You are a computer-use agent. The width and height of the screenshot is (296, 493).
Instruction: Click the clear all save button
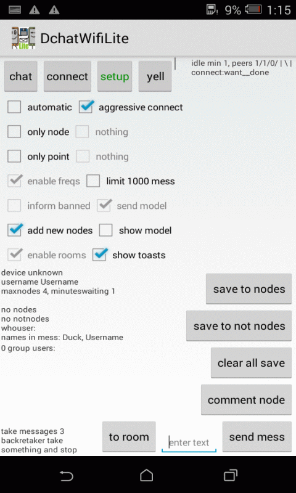tap(251, 363)
